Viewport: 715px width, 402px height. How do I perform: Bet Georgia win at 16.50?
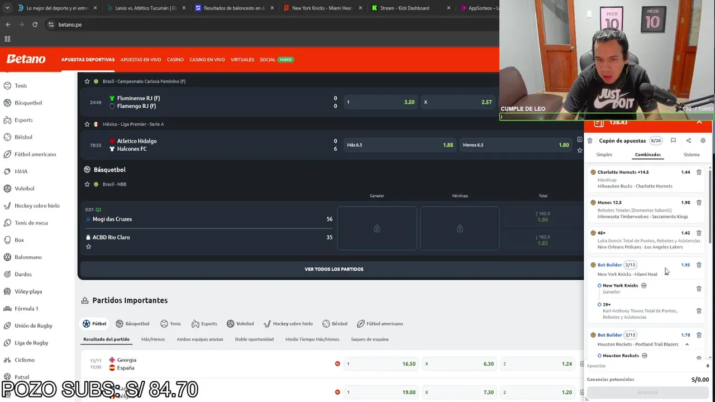coord(380,364)
